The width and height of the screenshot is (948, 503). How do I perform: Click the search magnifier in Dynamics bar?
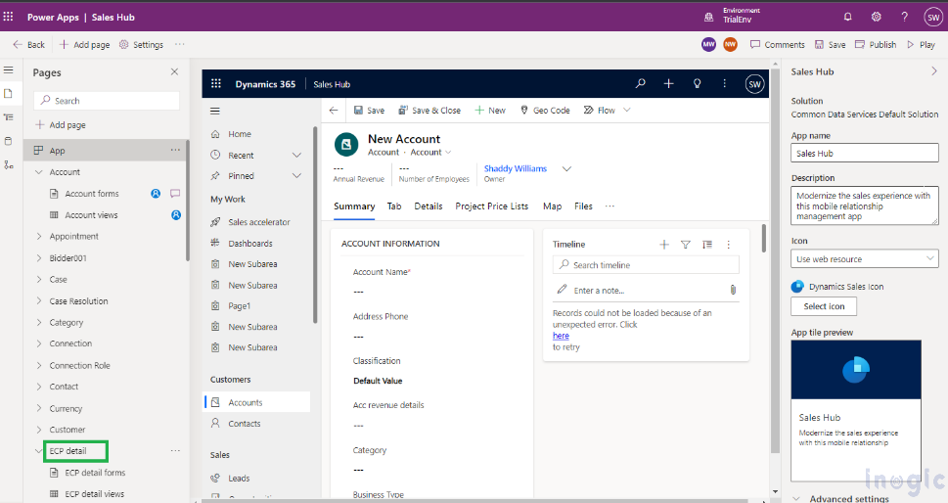(x=640, y=84)
